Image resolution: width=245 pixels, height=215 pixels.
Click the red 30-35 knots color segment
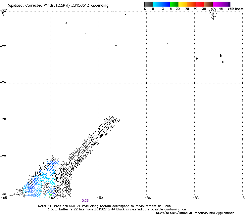(x=200, y=4)
